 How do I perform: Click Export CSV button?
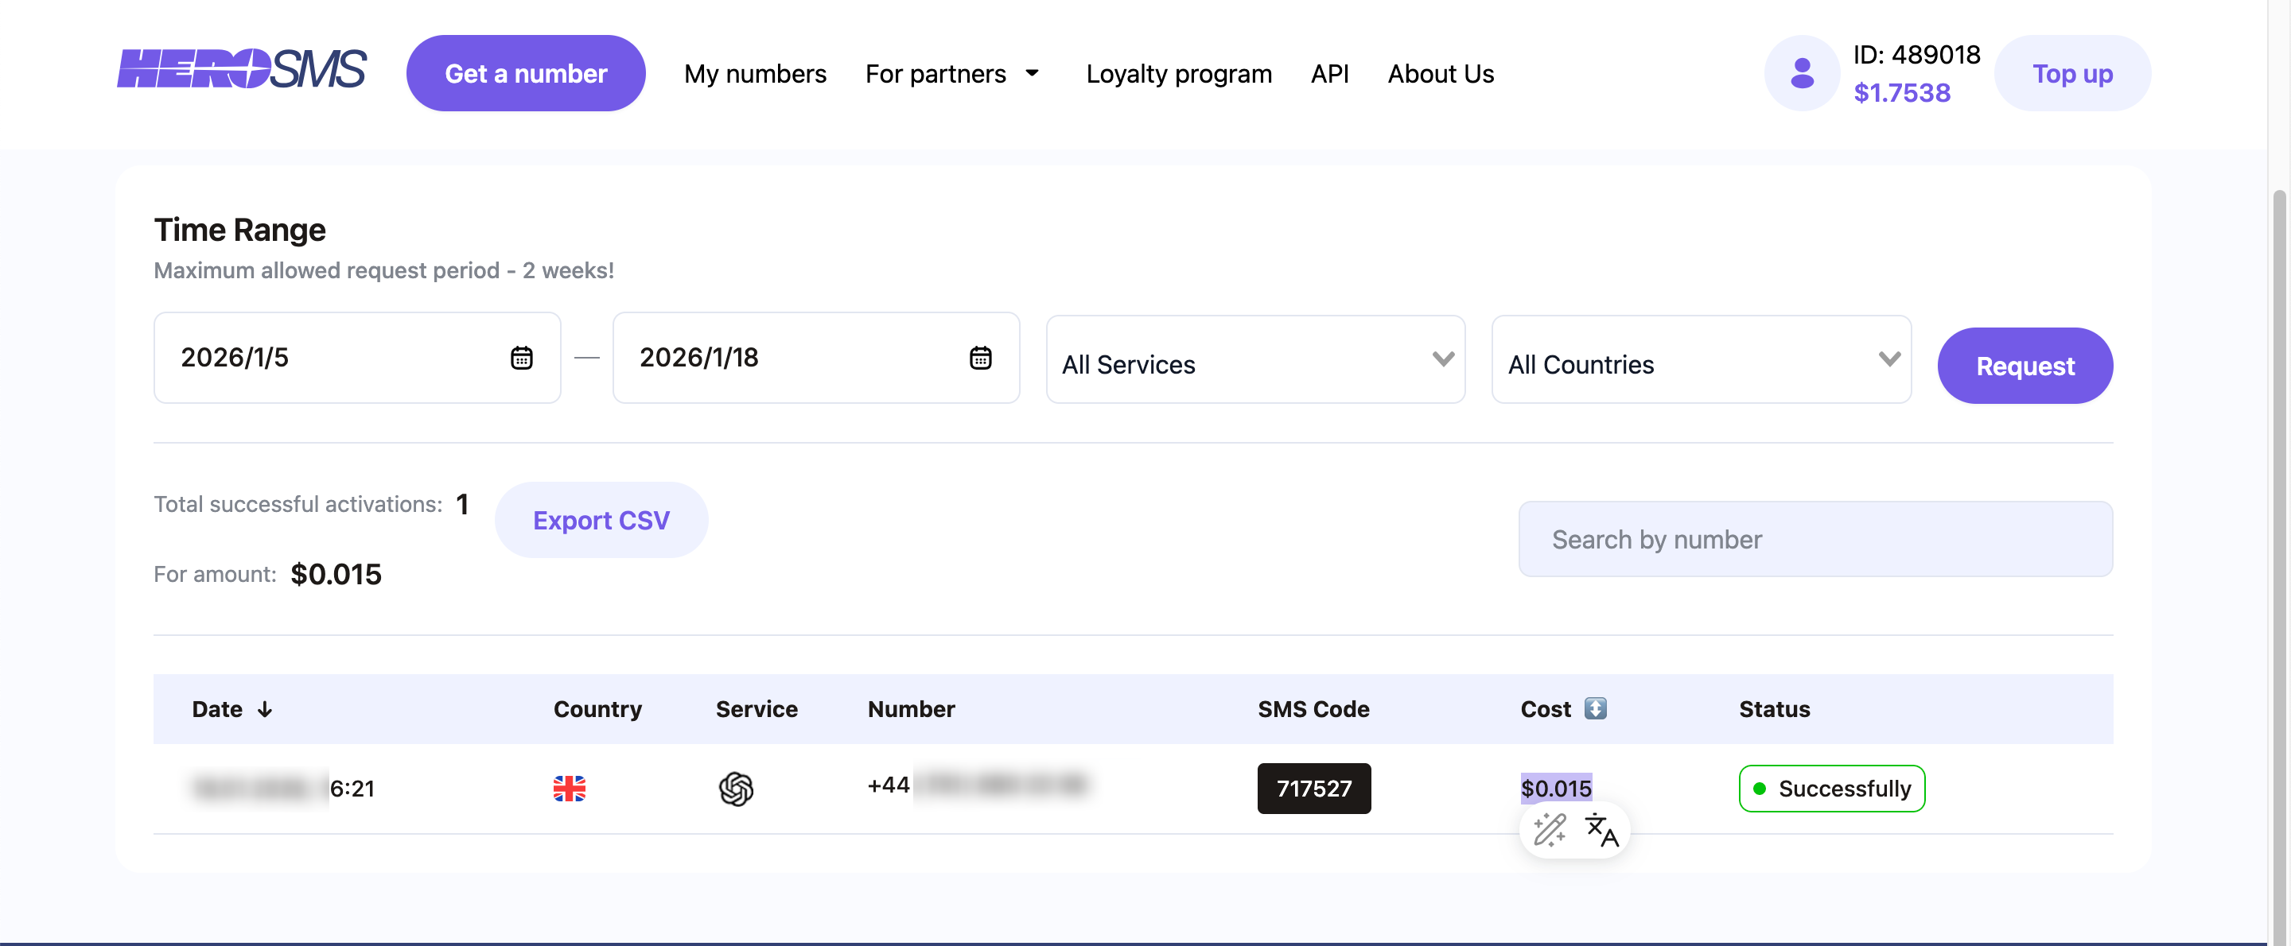click(601, 520)
